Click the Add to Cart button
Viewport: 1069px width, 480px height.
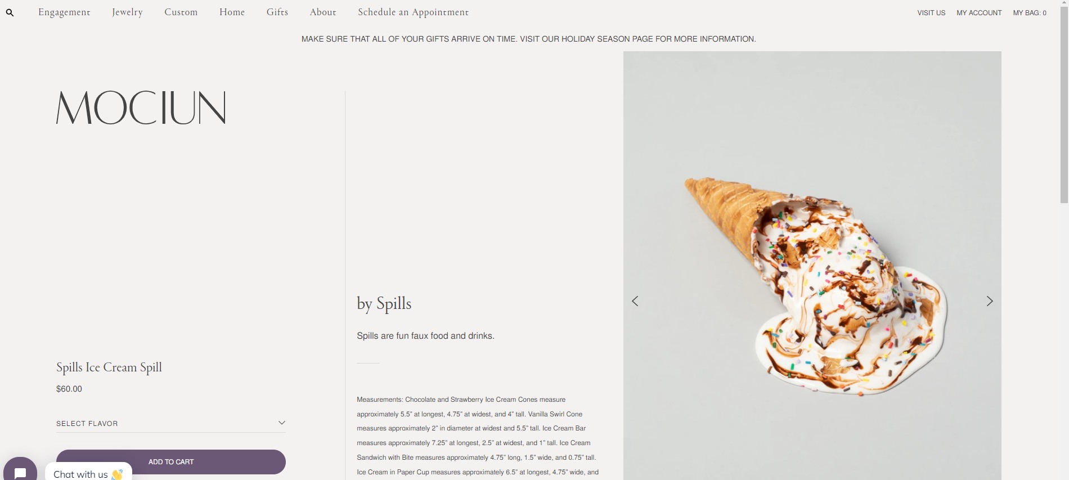(x=171, y=462)
